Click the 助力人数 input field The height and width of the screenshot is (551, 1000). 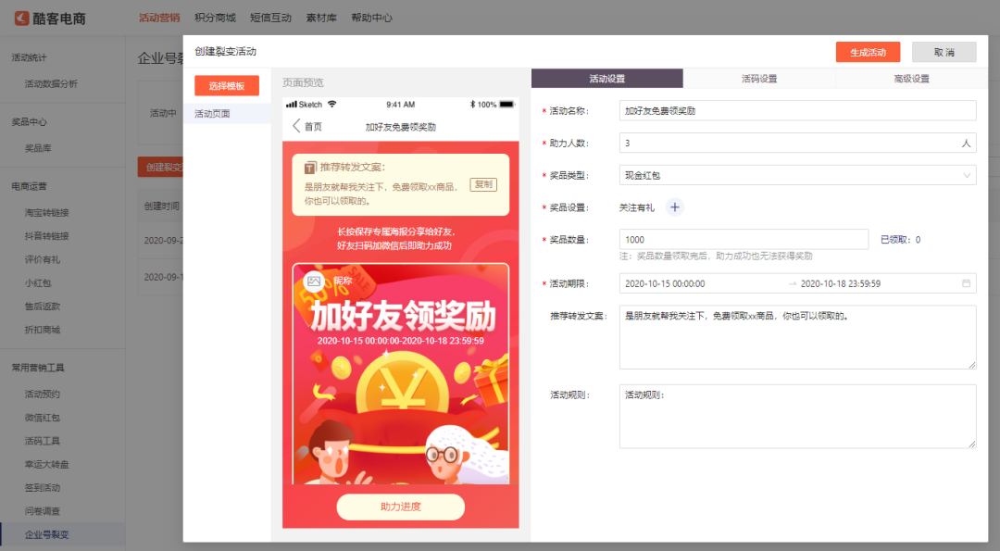[x=797, y=143]
